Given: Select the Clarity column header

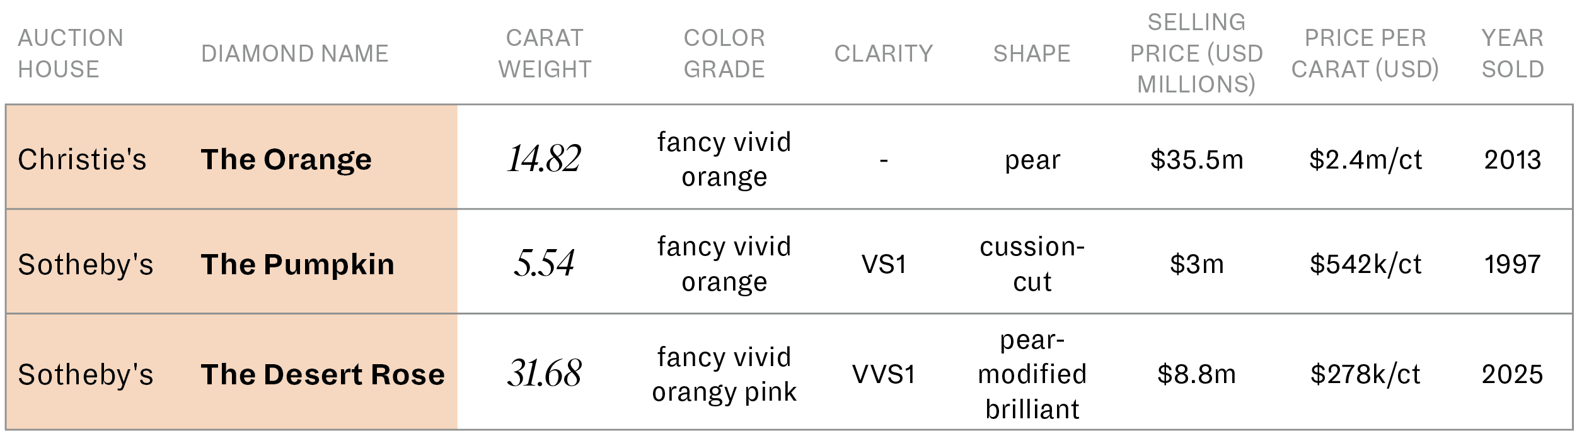Looking at the screenshot, I should pos(884,53).
